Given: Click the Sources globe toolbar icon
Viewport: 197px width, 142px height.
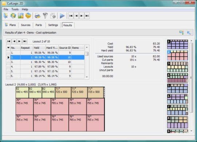Looking at the screenshot, I should pos(13,16).
